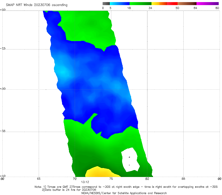Click the NOAA/NESDIS credit line
Viewport: 222px width, 195px height.
pyautogui.click(x=124, y=193)
